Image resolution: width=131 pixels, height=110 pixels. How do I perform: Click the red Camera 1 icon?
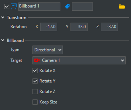(x=37, y=60)
